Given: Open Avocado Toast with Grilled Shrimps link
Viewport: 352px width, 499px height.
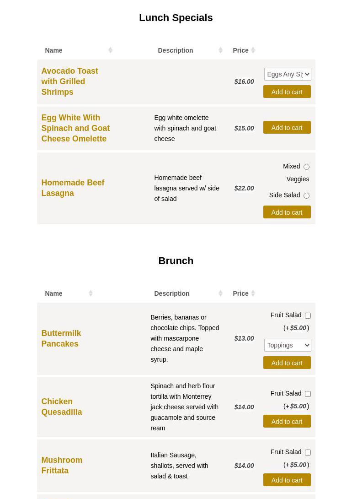Looking at the screenshot, I should (x=69, y=81).
